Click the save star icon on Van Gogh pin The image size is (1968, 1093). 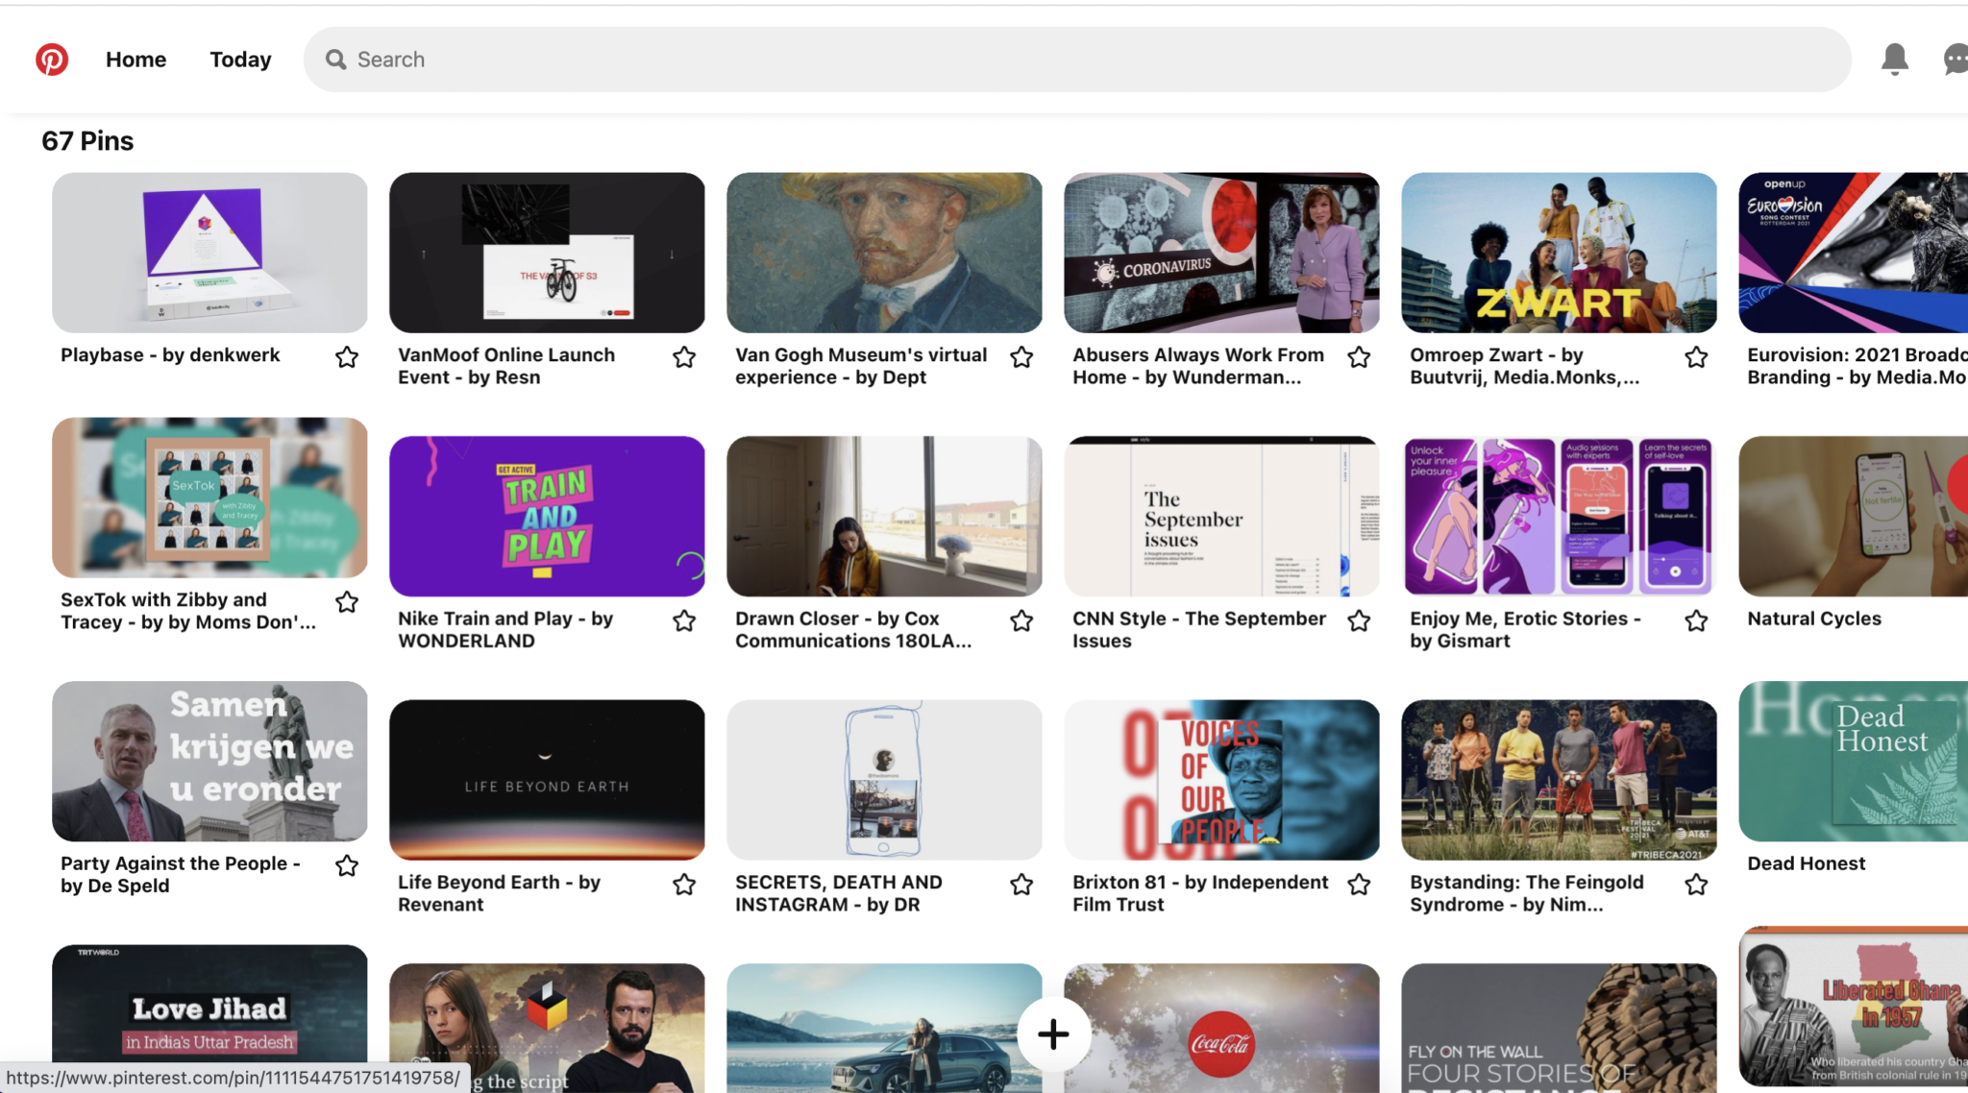tap(1021, 356)
